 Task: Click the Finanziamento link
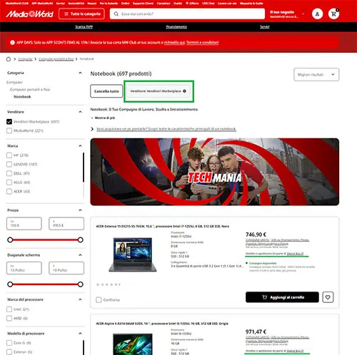(176, 27)
